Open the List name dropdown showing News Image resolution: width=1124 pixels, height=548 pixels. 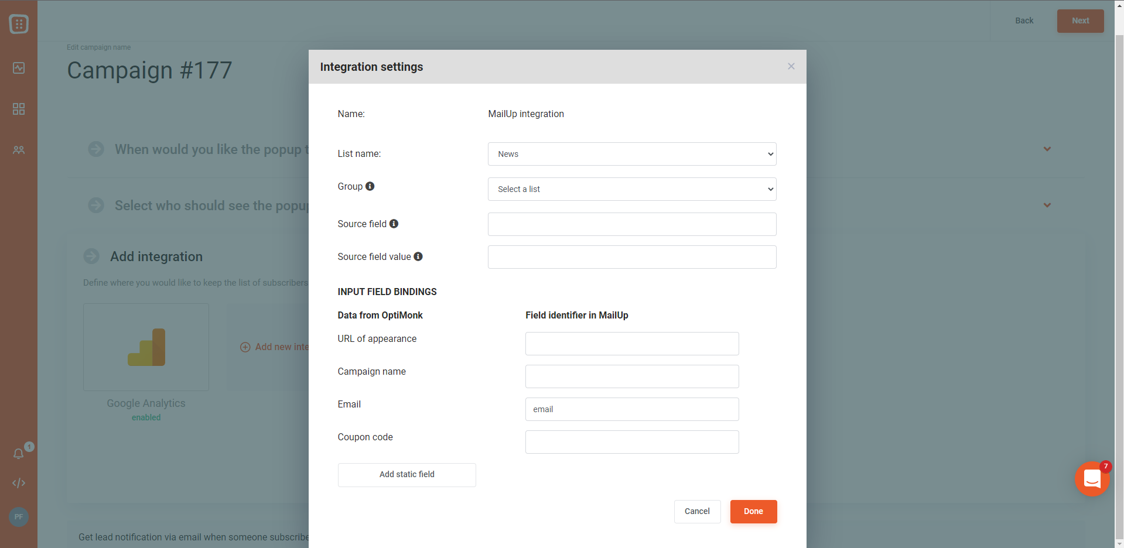coord(632,154)
